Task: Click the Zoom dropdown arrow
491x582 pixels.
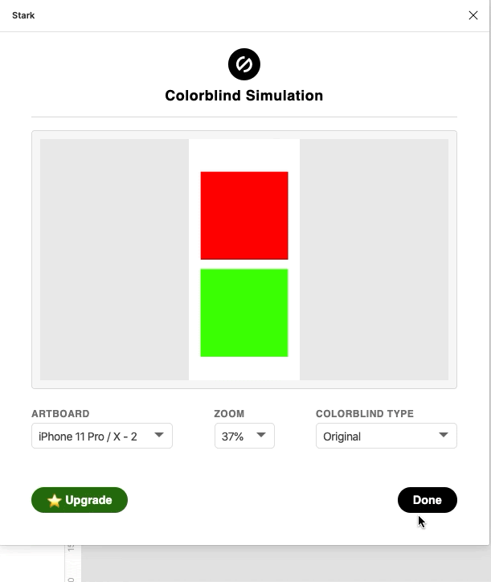Action: click(261, 436)
